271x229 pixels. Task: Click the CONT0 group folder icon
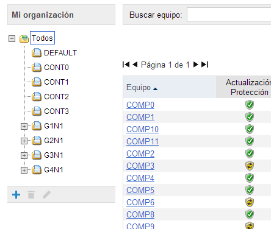click(x=37, y=68)
